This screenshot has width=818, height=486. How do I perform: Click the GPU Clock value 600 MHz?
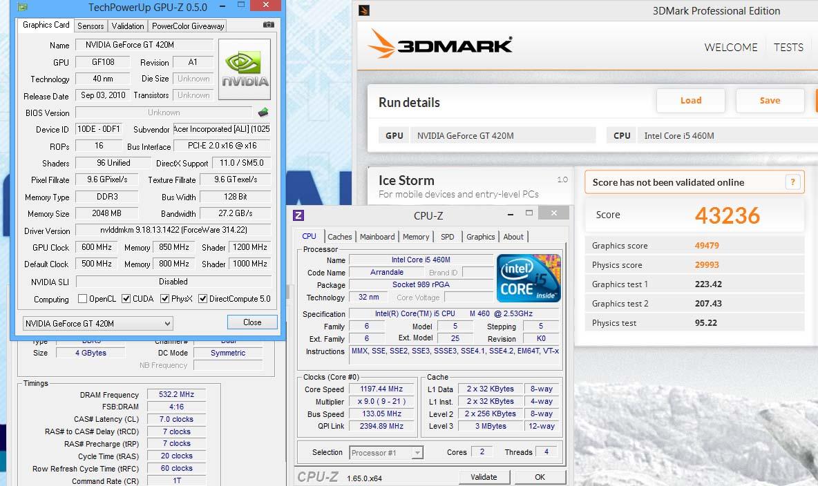(97, 247)
